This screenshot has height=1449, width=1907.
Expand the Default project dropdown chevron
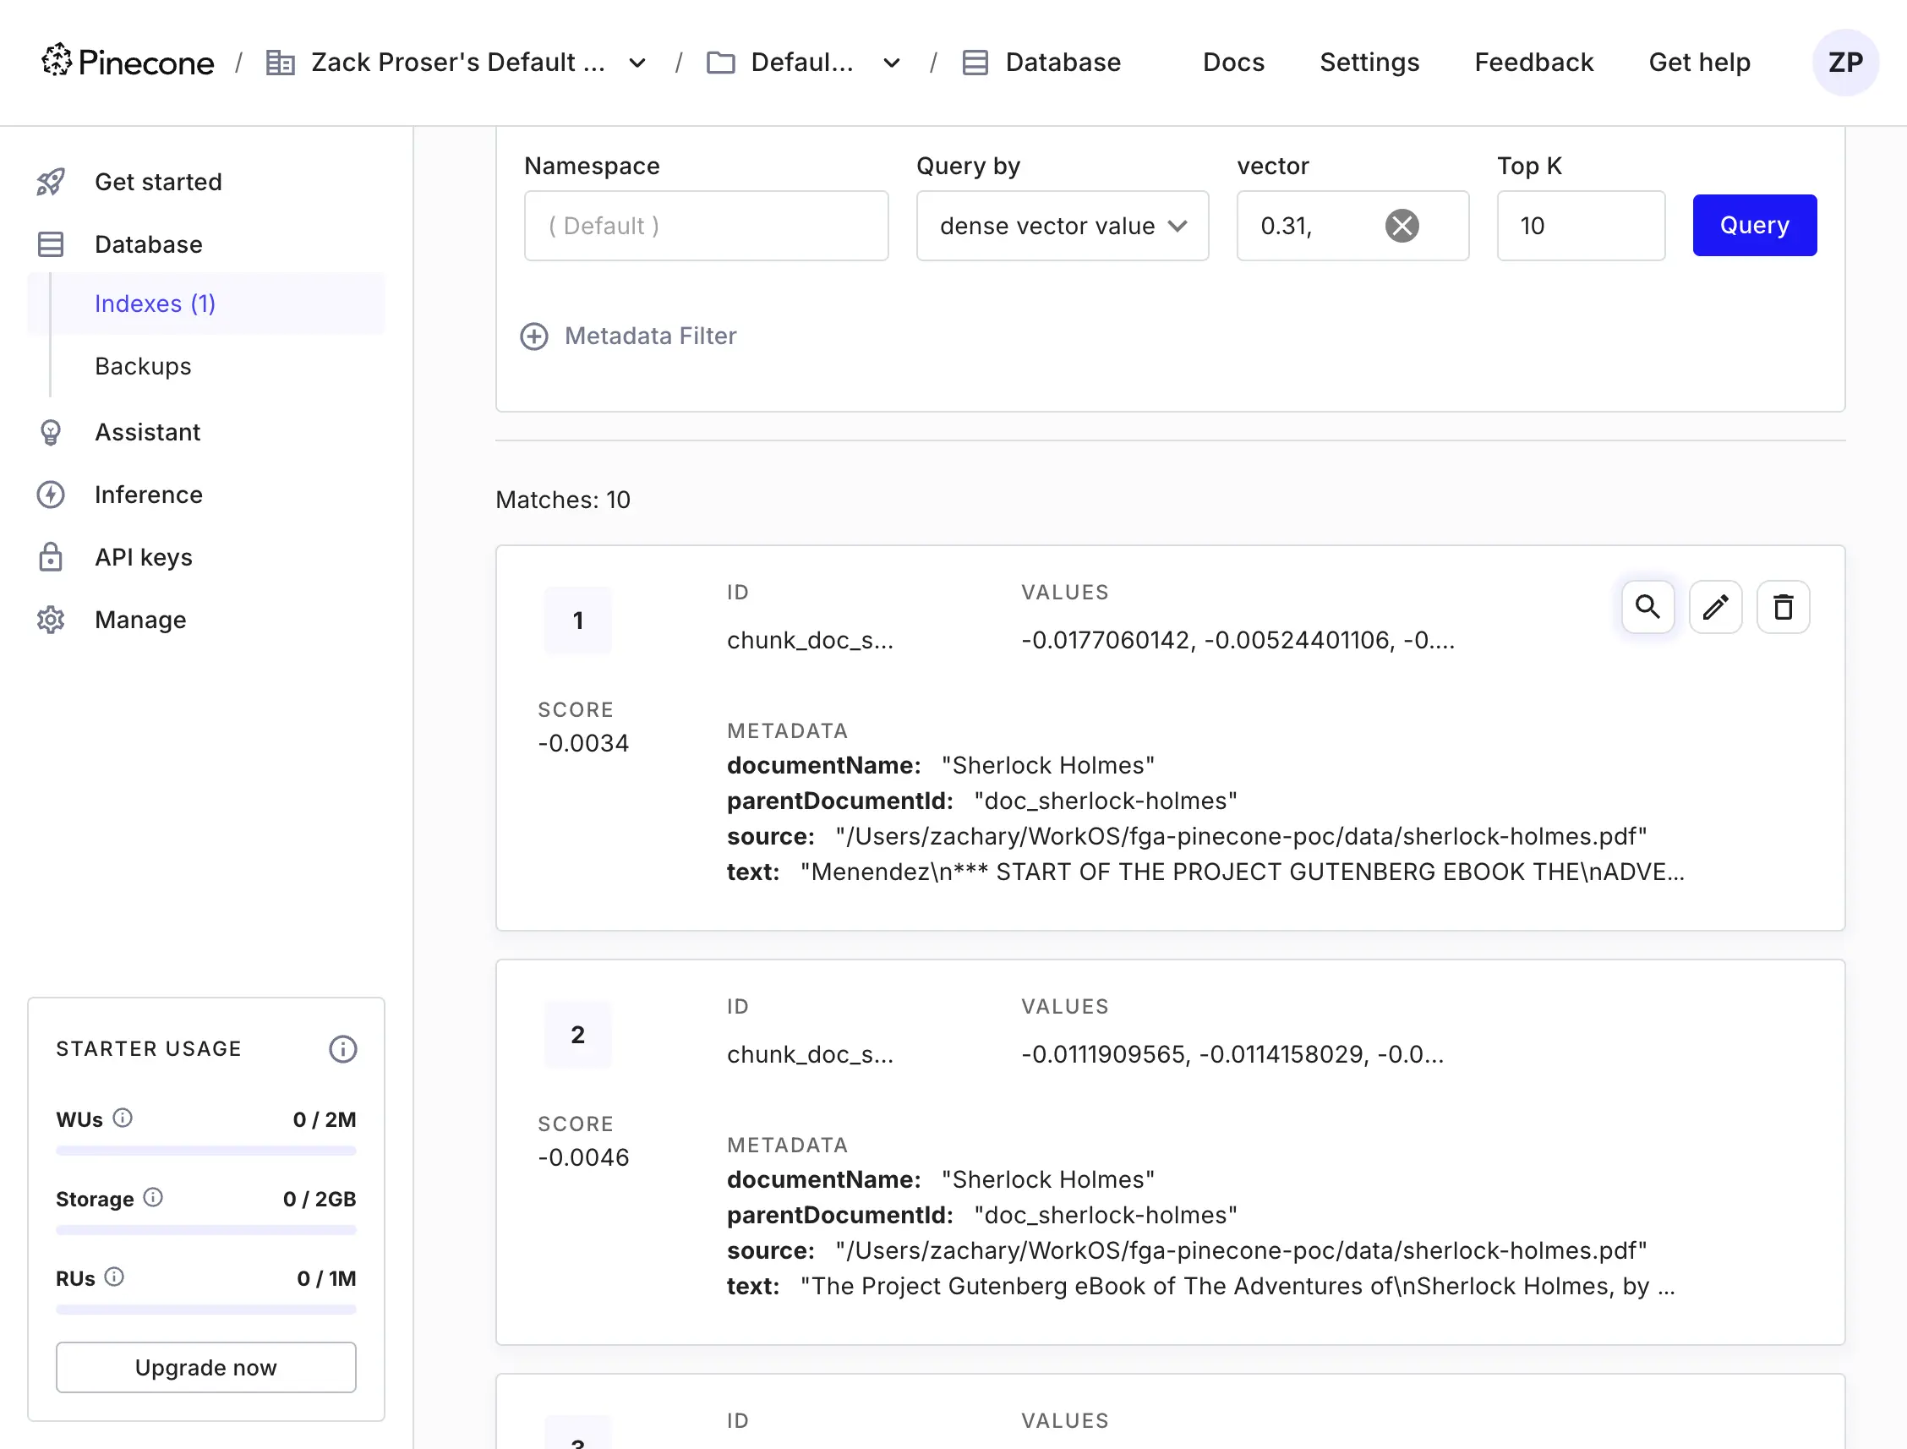click(x=892, y=63)
